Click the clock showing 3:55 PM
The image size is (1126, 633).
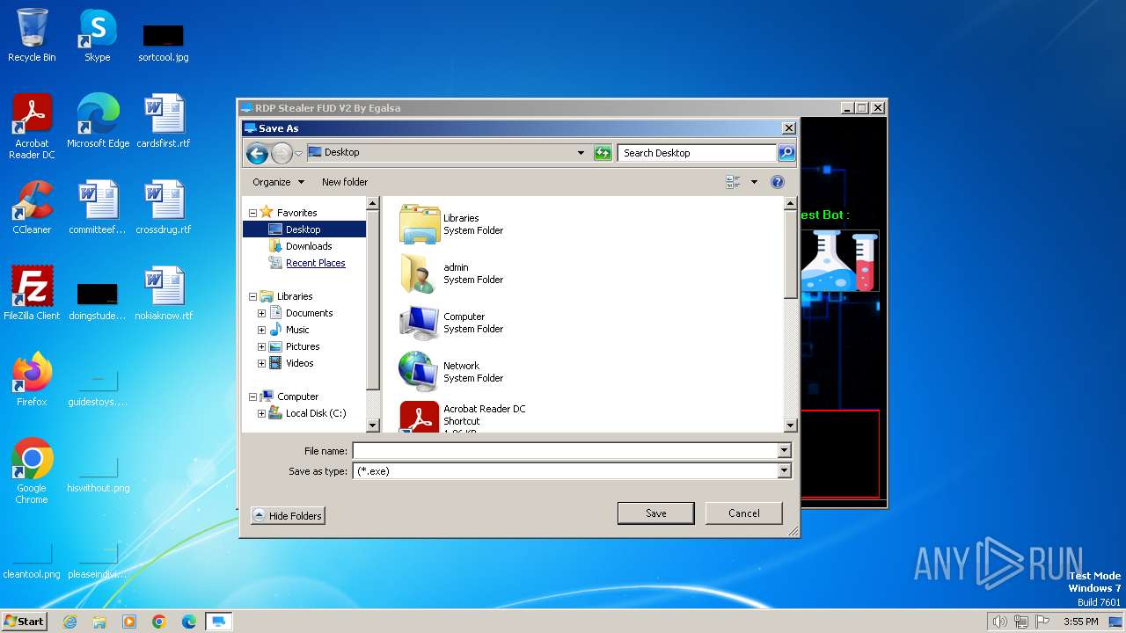coord(1080,622)
